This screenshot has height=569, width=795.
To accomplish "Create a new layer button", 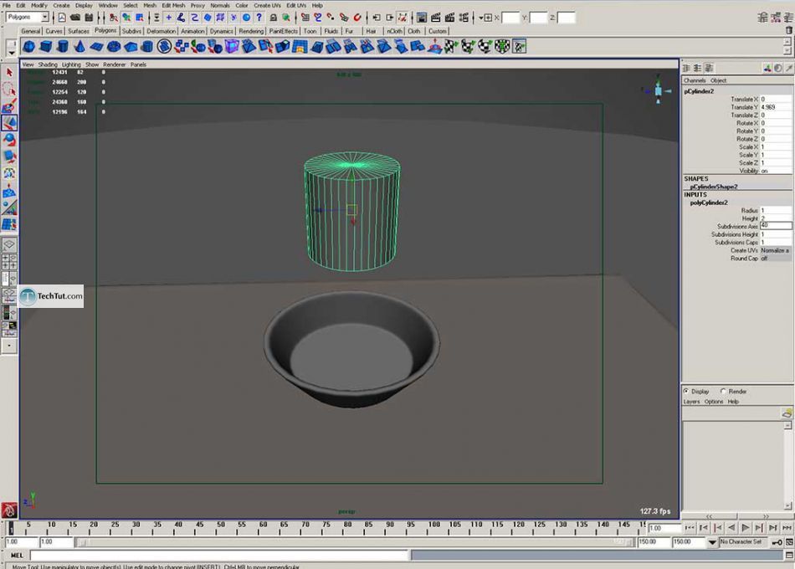I will click(x=787, y=413).
